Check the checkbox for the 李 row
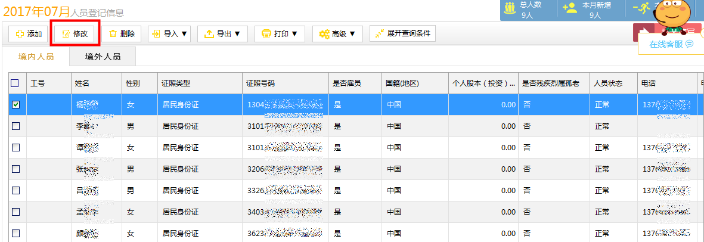The image size is (704, 242). (15, 126)
